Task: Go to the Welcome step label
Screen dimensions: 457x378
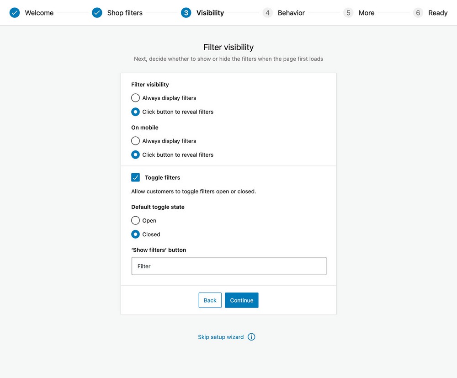Action: (39, 13)
